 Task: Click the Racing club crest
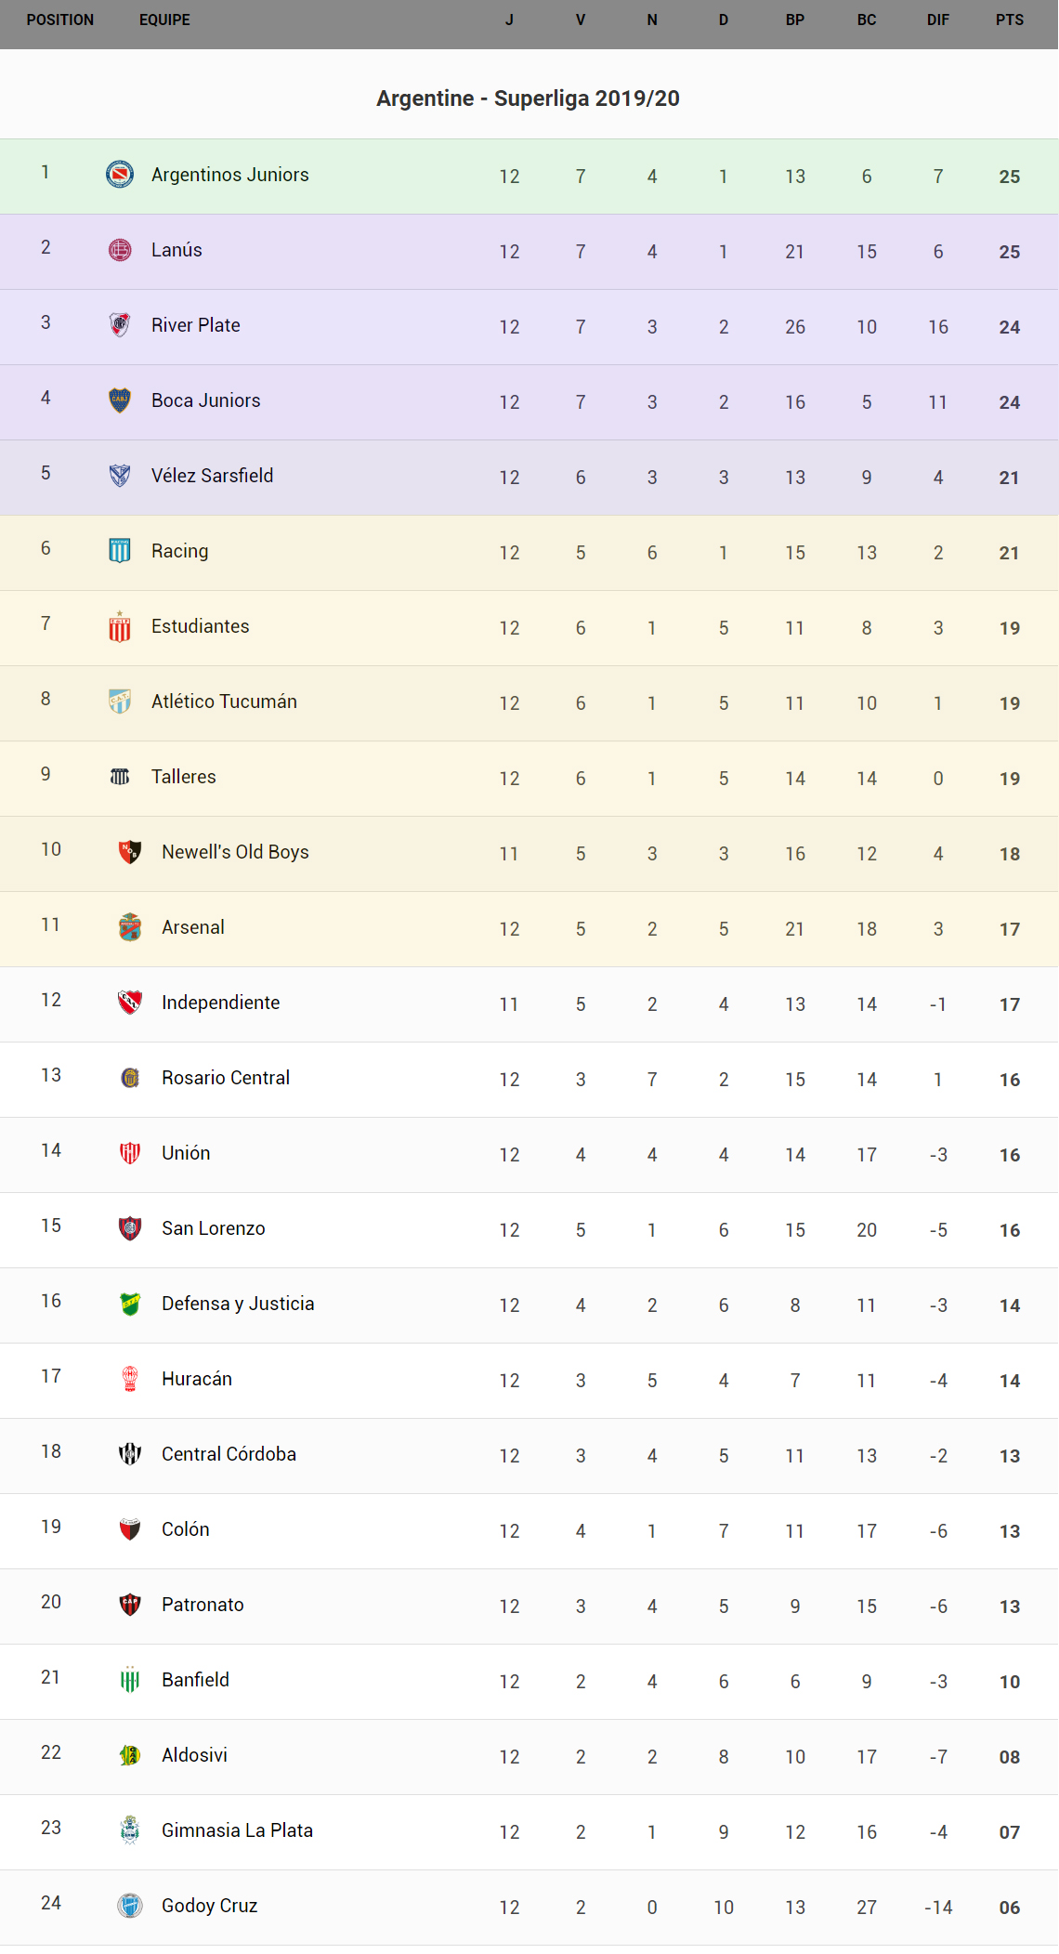click(x=120, y=550)
